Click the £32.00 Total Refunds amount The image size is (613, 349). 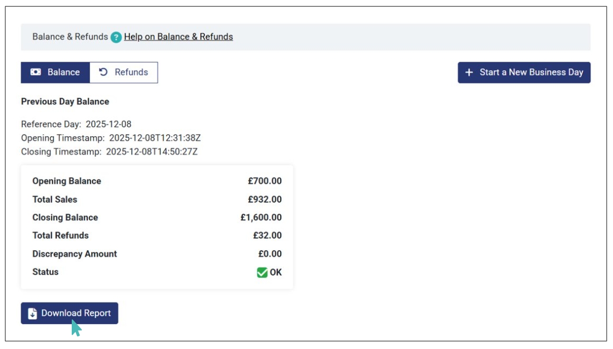267,235
